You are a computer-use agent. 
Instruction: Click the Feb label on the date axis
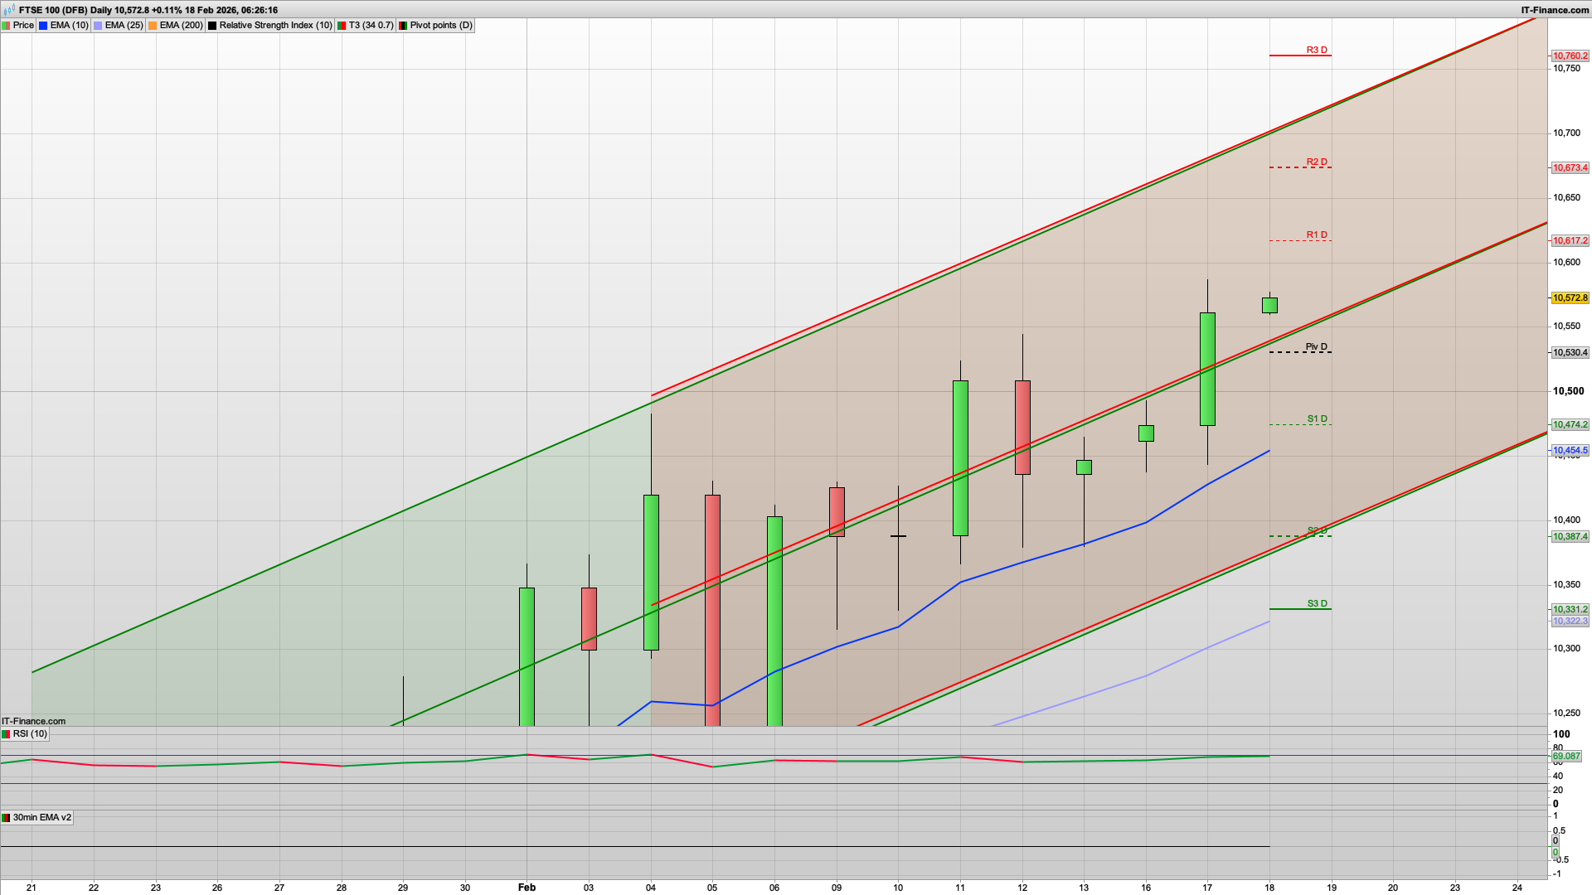[x=527, y=887]
